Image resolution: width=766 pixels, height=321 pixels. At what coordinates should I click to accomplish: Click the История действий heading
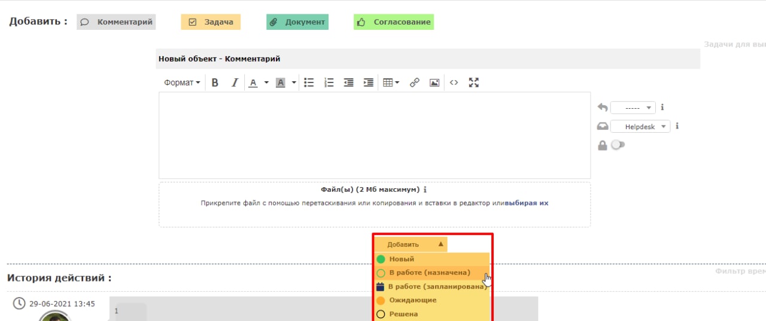pos(59,278)
